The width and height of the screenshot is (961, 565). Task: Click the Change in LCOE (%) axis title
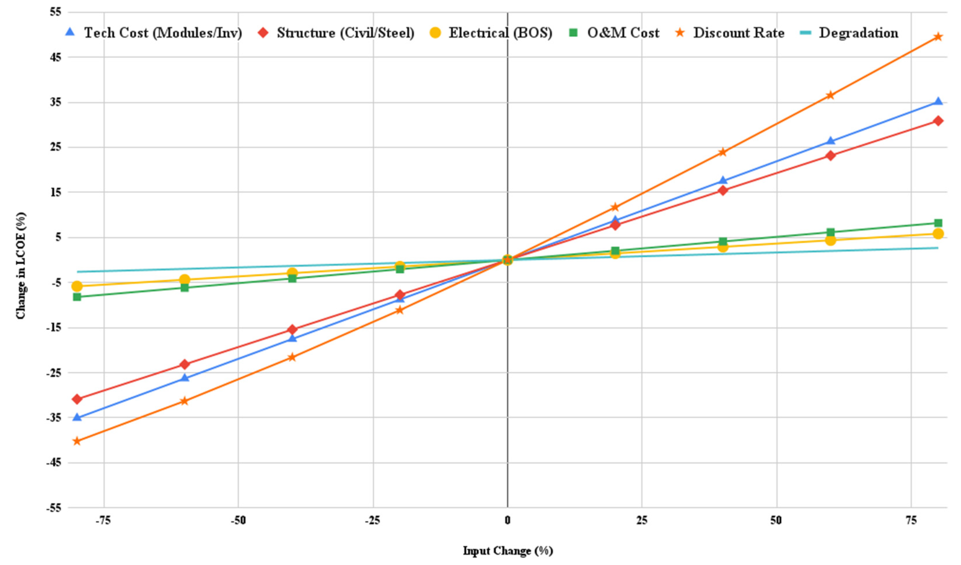pos(21,265)
